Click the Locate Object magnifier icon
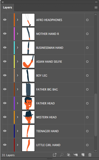 click(x=62, y=155)
